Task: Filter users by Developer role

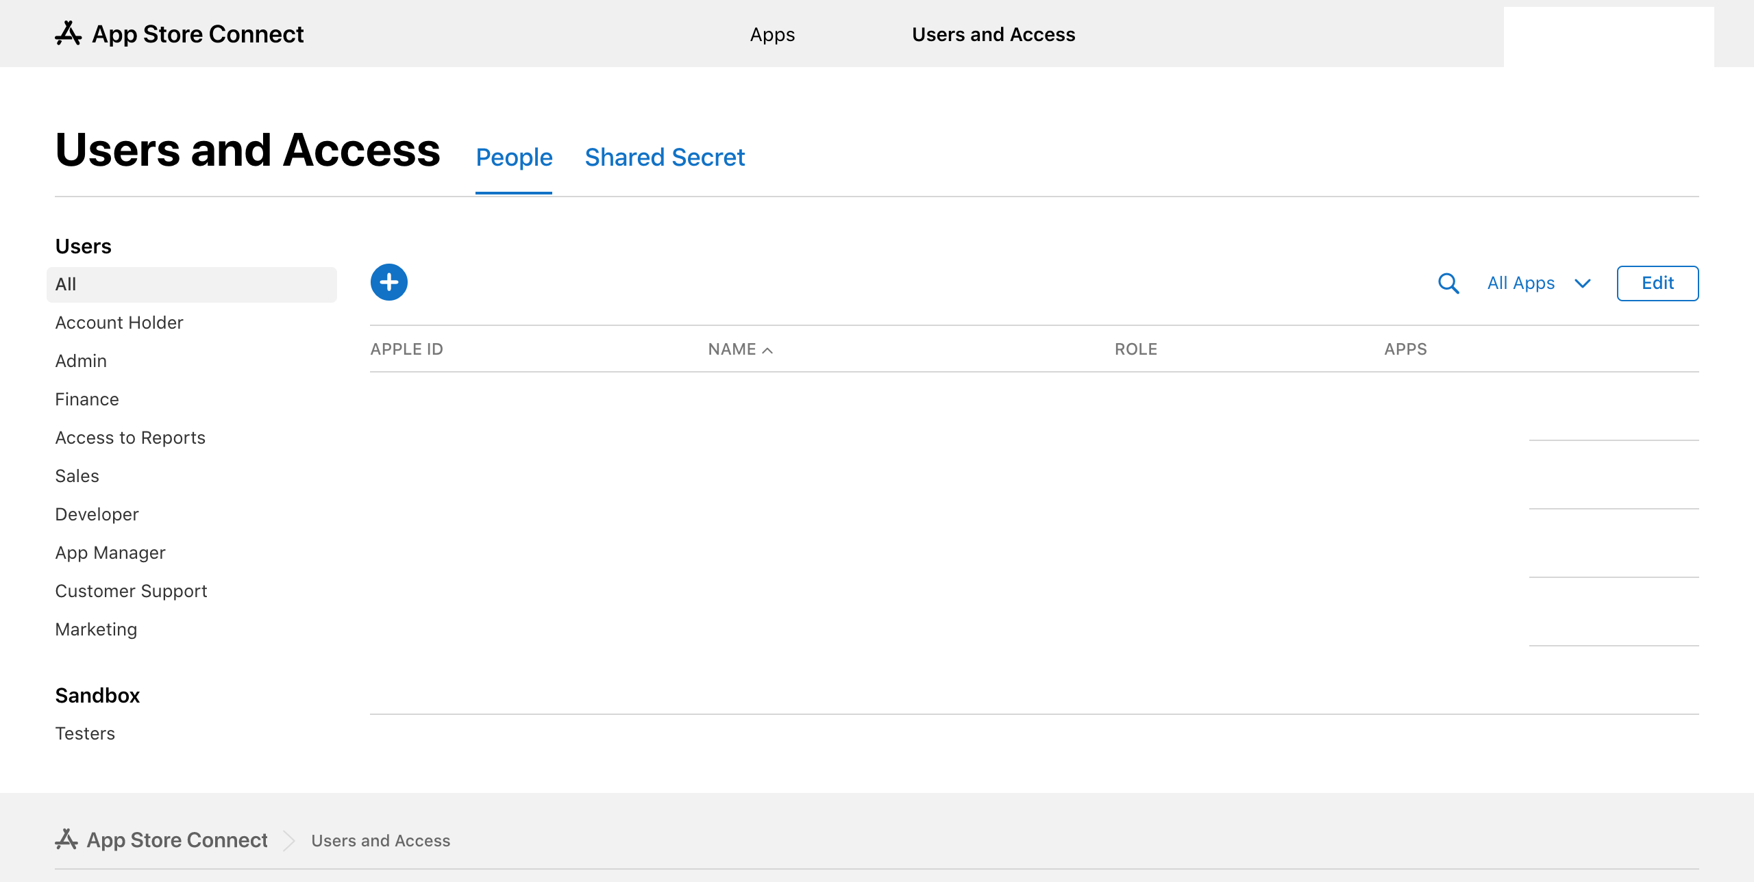Action: 97,514
